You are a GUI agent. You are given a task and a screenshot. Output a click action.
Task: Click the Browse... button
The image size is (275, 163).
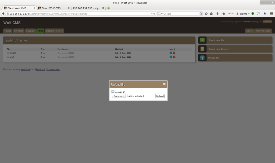[119, 96]
